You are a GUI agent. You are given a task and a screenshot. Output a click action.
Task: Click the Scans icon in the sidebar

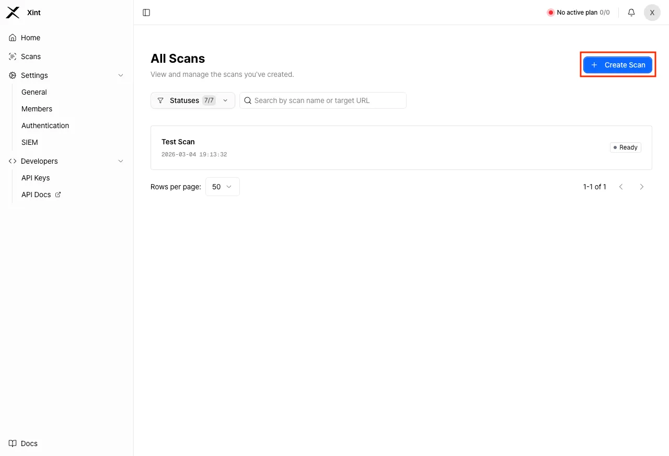(11, 56)
